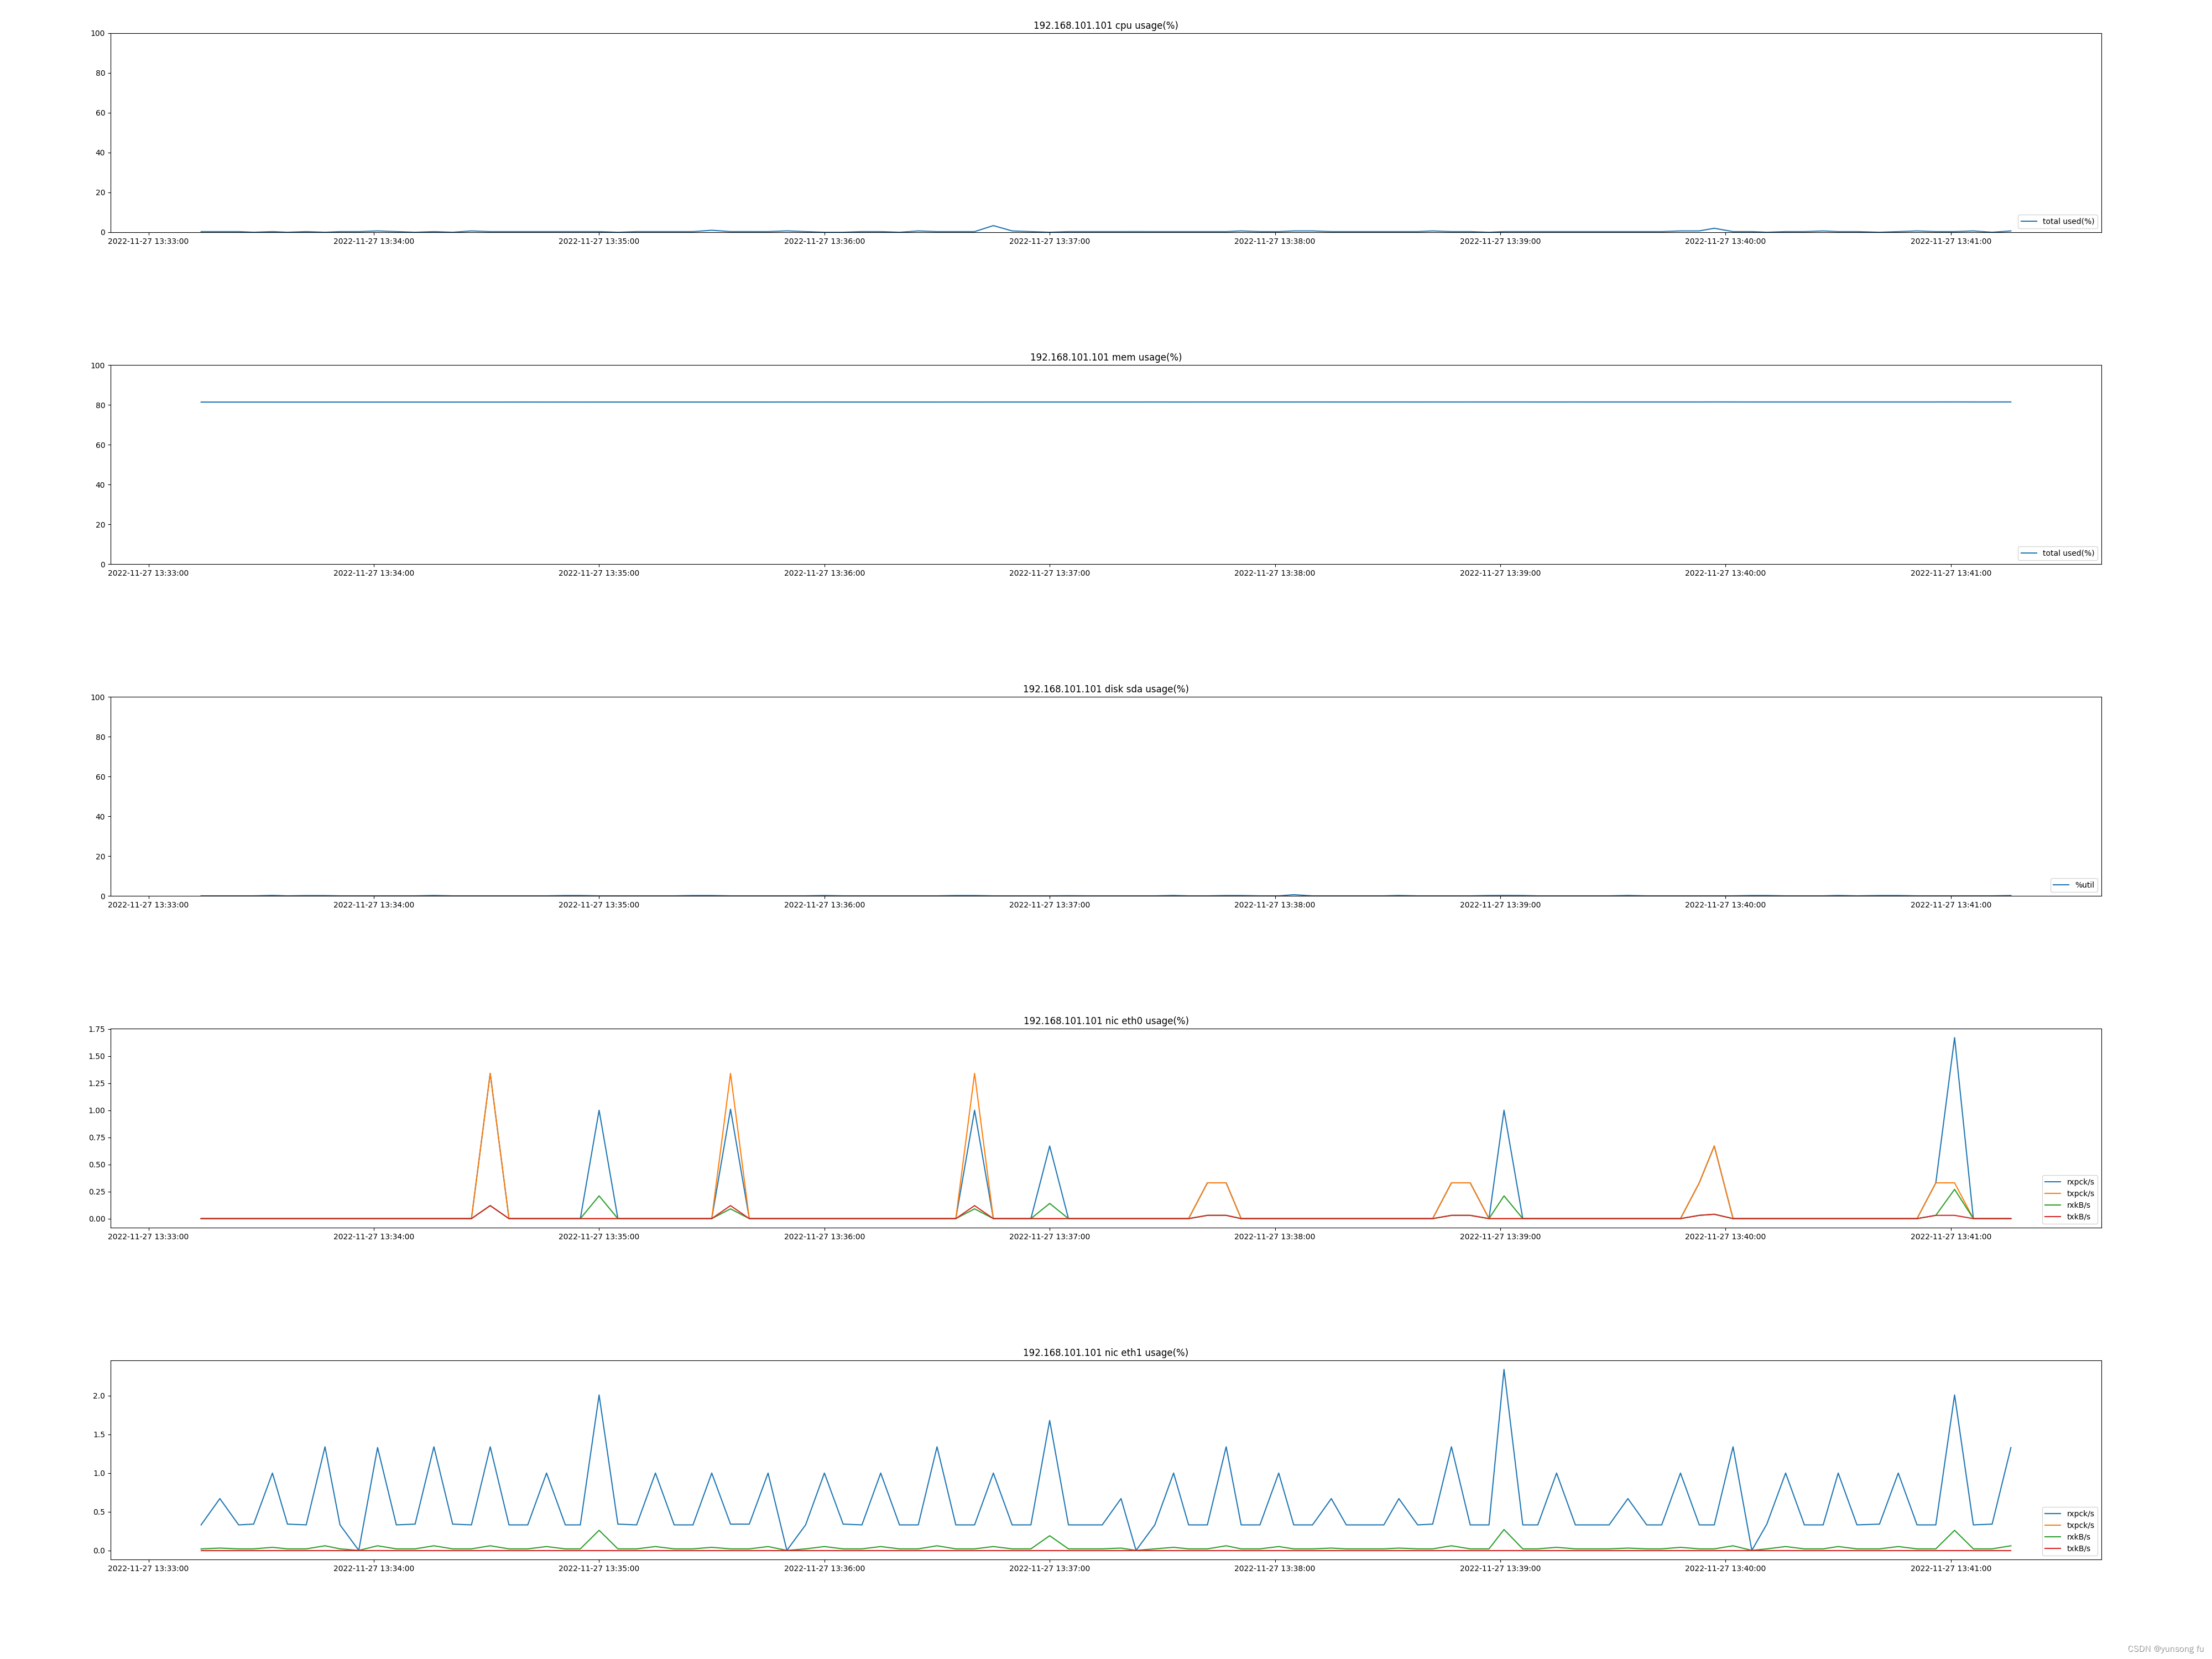Click the '1.5' y-axis label on eth1 chart

tap(99, 1435)
